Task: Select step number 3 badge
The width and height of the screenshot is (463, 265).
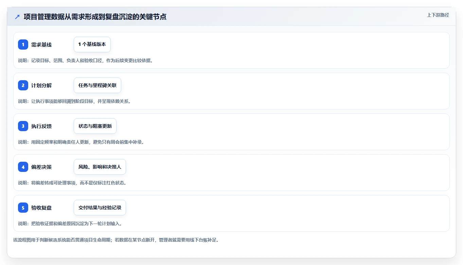Action: click(23, 126)
